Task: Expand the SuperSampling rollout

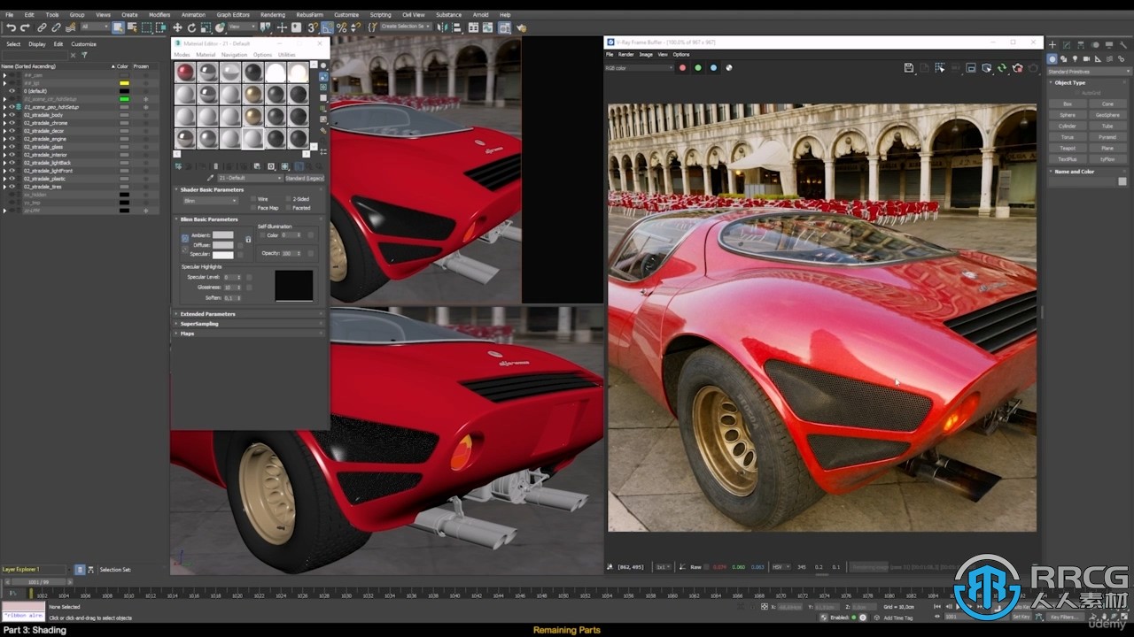Action: pyautogui.click(x=249, y=324)
